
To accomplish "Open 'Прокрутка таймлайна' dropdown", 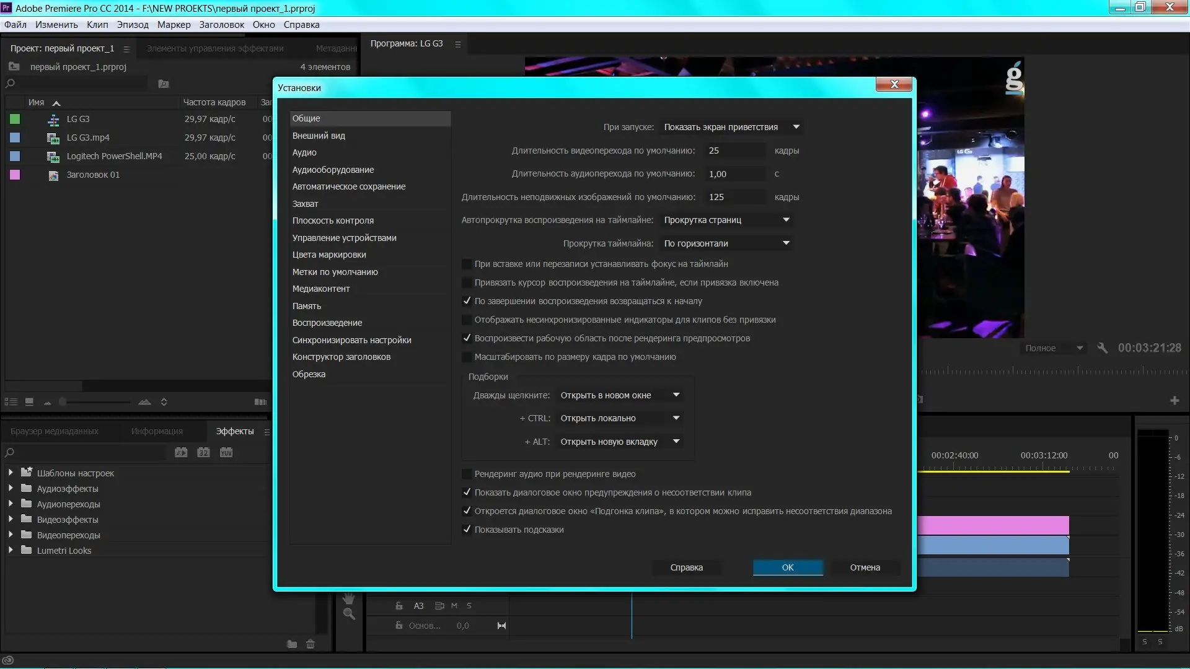I will pyautogui.click(x=726, y=243).
